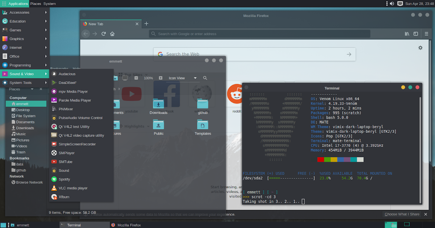Viewport: 435px width, 228px height.
Task: Open the Firefox hamburger menu
Action: tap(426, 34)
